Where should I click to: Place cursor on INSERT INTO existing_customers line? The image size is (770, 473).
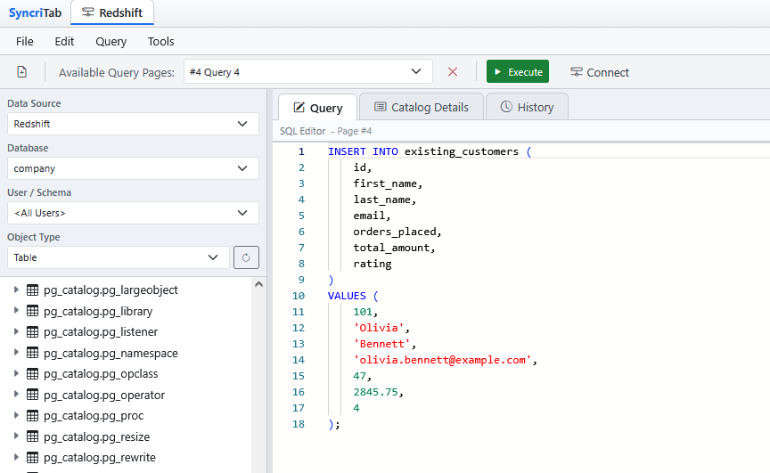(x=430, y=151)
